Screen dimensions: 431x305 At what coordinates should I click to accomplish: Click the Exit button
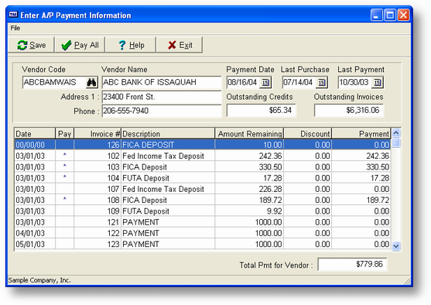(180, 45)
